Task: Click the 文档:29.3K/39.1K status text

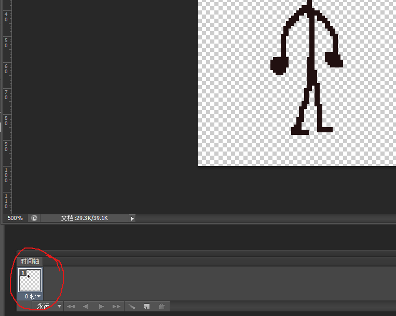Action: [x=85, y=218]
